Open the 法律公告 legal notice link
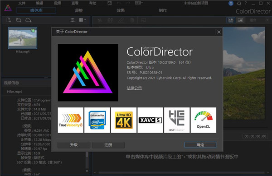Screen dimensions: 272x176 134,88
